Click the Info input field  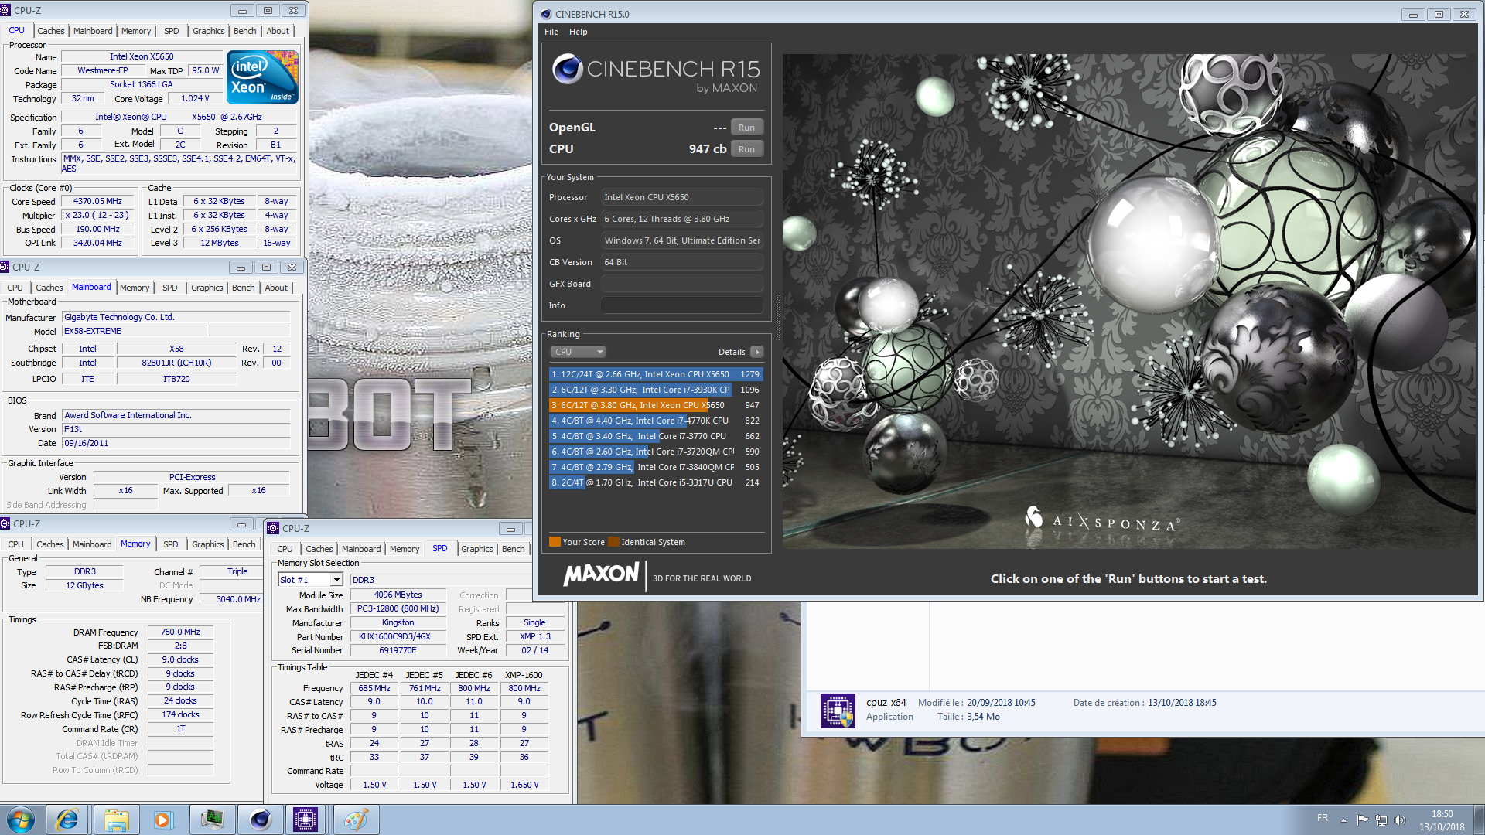click(682, 305)
